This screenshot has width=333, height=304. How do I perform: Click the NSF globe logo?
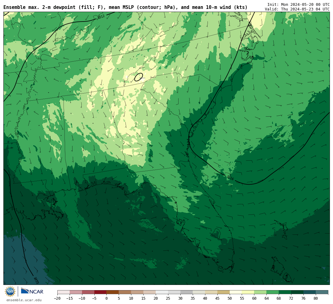10,291
